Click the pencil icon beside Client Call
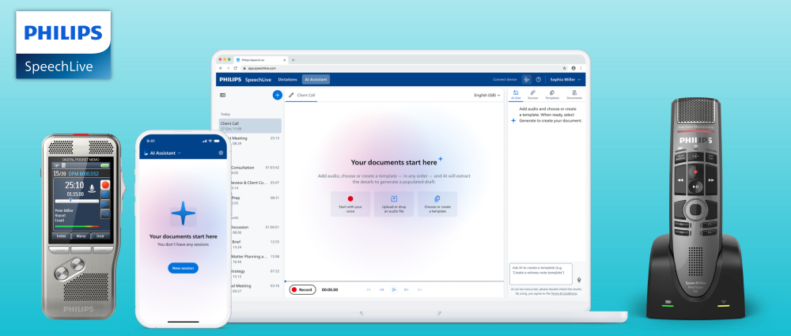This screenshot has height=336, width=791. tap(291, 95)
